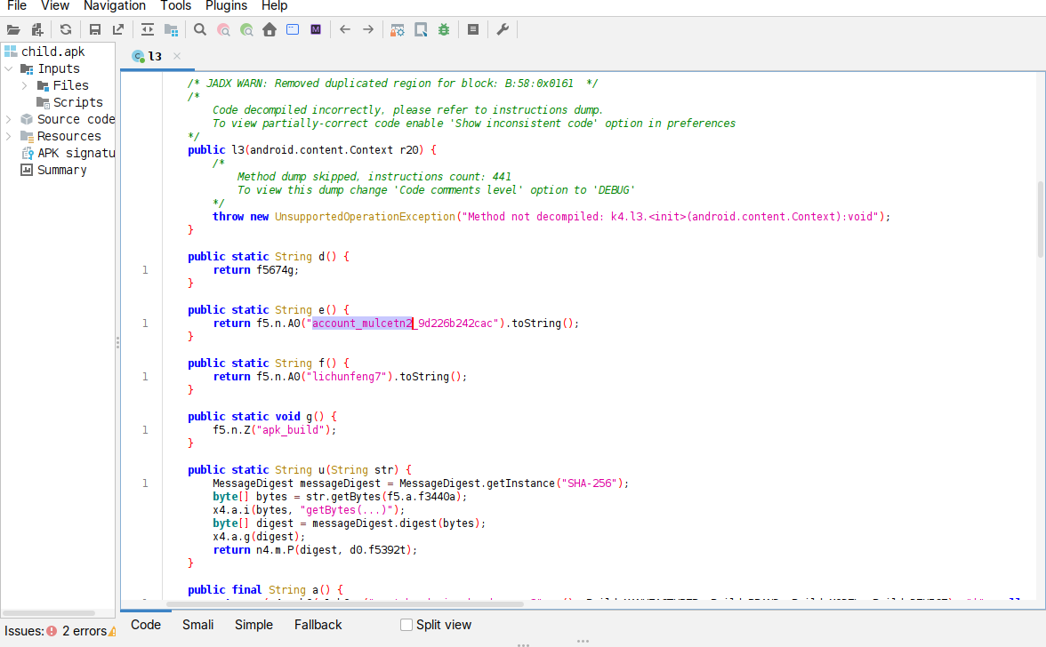Open the debugger with the green bug icon
Screen dimensions: 1046x647
444,29
